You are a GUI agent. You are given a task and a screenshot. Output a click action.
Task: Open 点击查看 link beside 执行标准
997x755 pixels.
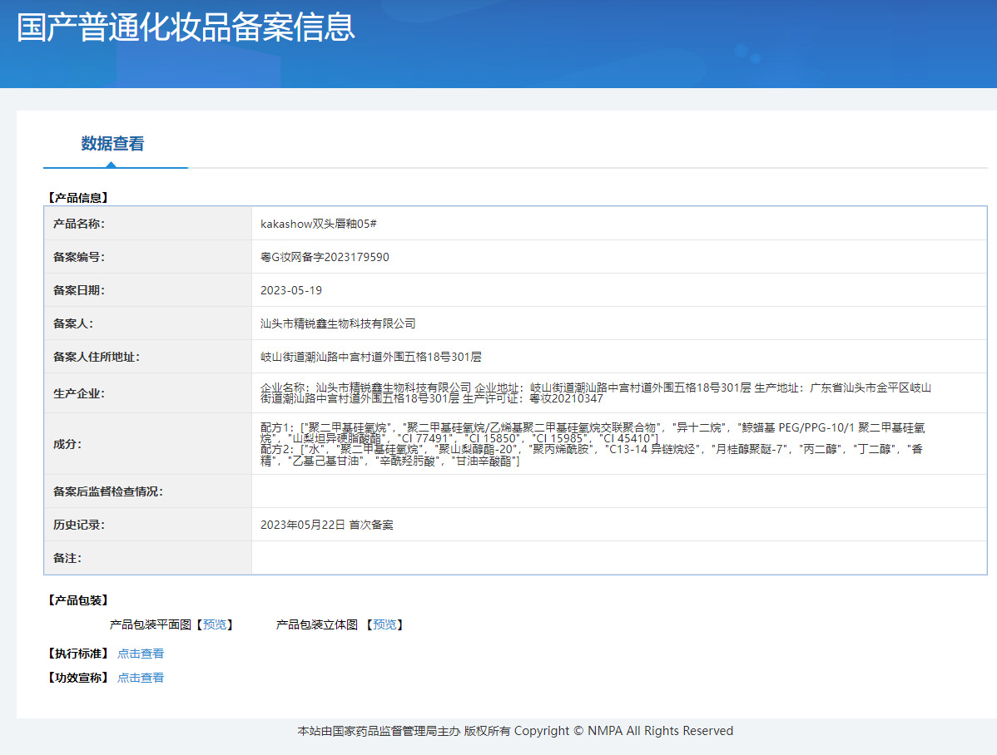click(141, 654)
